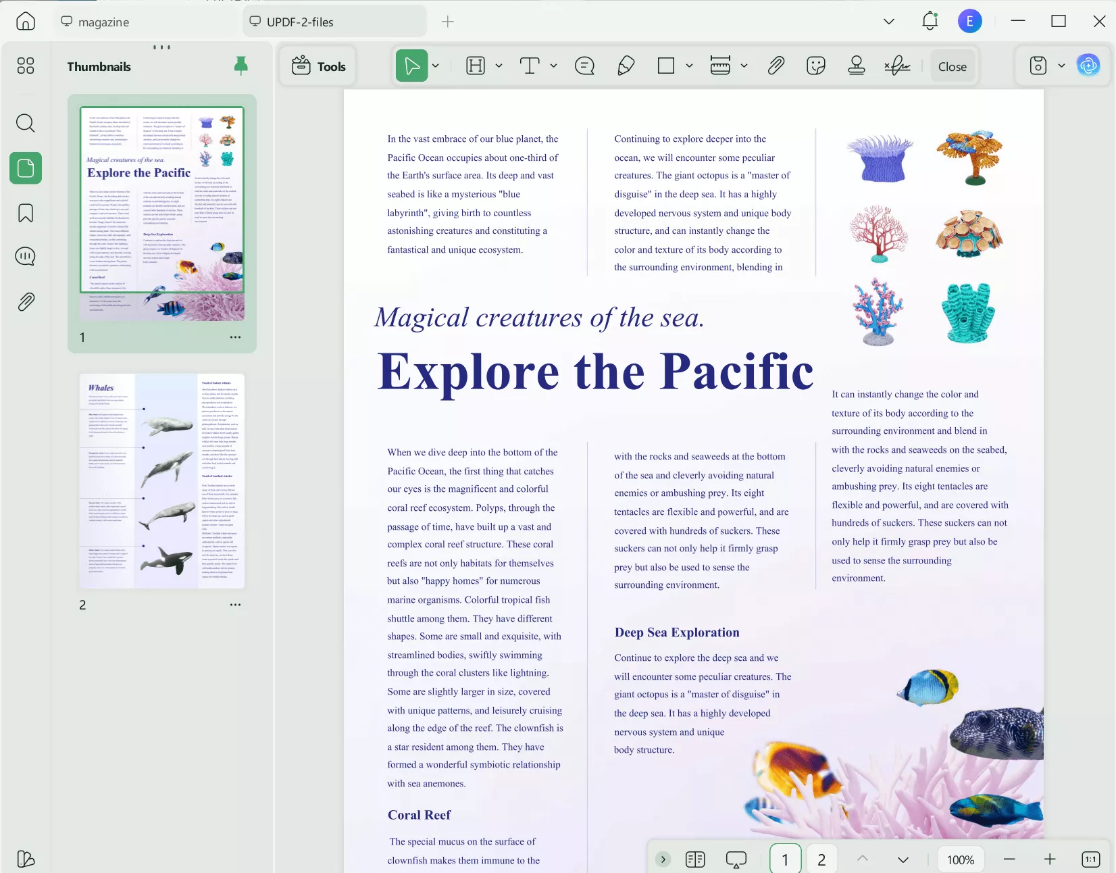Switch to the UPDF-2-files tab
Screen dimensions: 1116x873
(x=300, y=22)
